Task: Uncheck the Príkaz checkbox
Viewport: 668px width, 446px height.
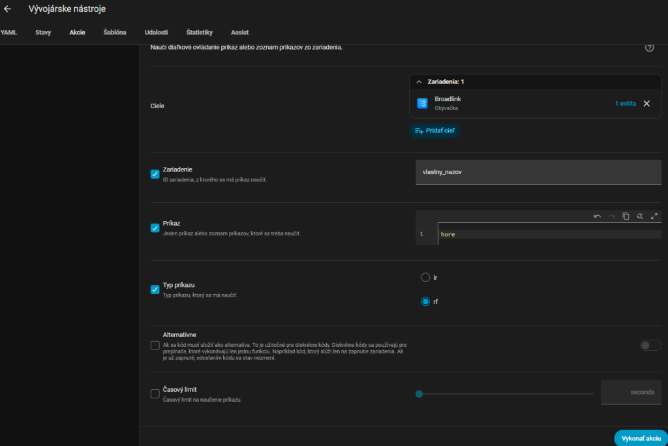Action: pyautogui.click(x=155, y=228)
